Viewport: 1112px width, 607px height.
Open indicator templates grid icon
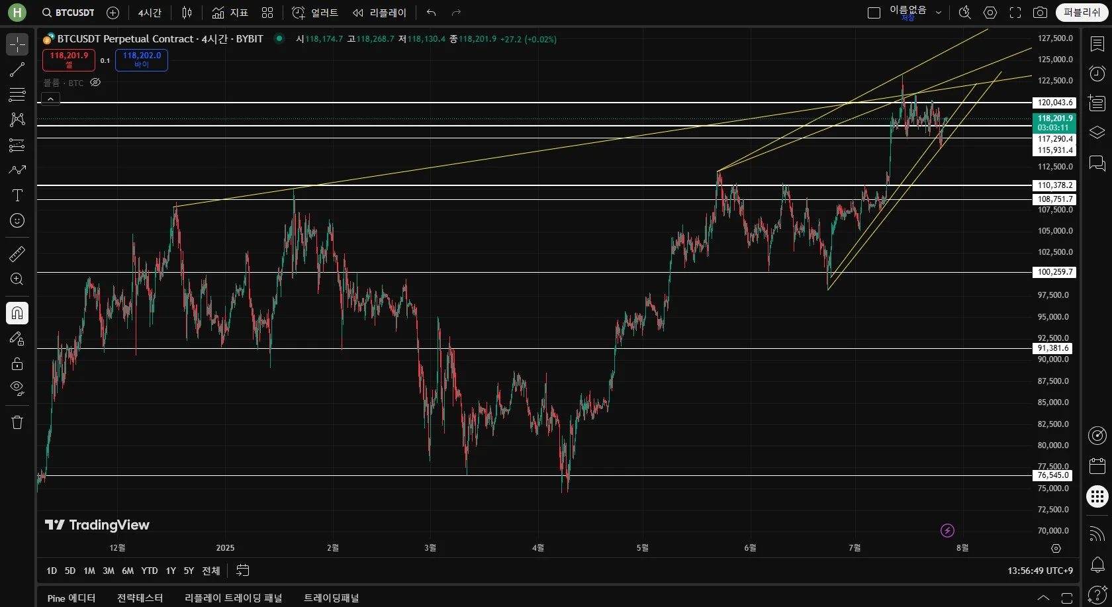click(x=267, y=13)
